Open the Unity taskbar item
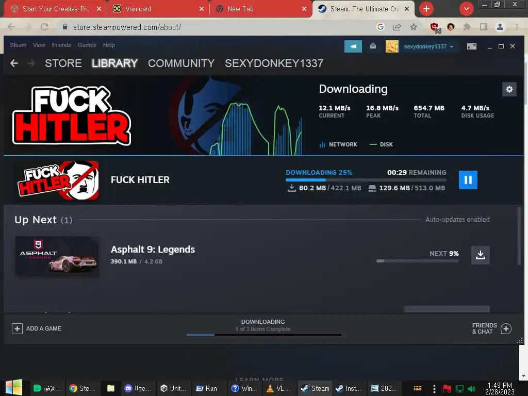The height and width of the screenshot is (396, 528). tap(173, 388)
